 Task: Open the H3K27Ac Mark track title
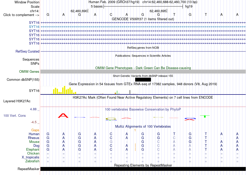tap(143, 98)
